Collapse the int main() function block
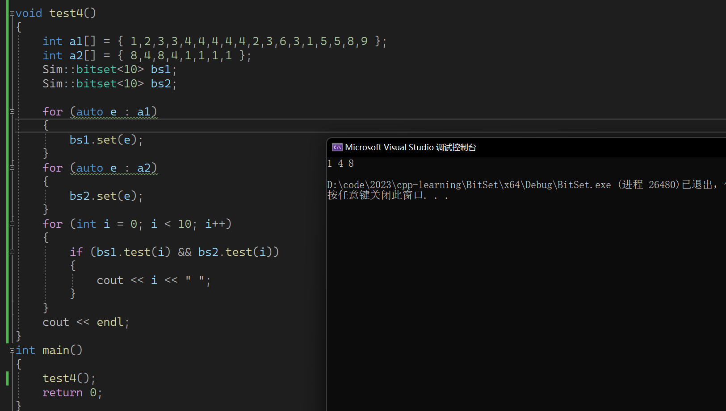 (12, 350)
